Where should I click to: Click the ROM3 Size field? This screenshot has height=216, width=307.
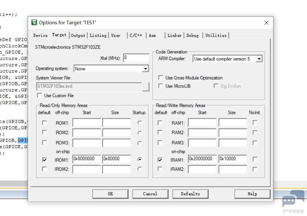(x=117, y=143)
